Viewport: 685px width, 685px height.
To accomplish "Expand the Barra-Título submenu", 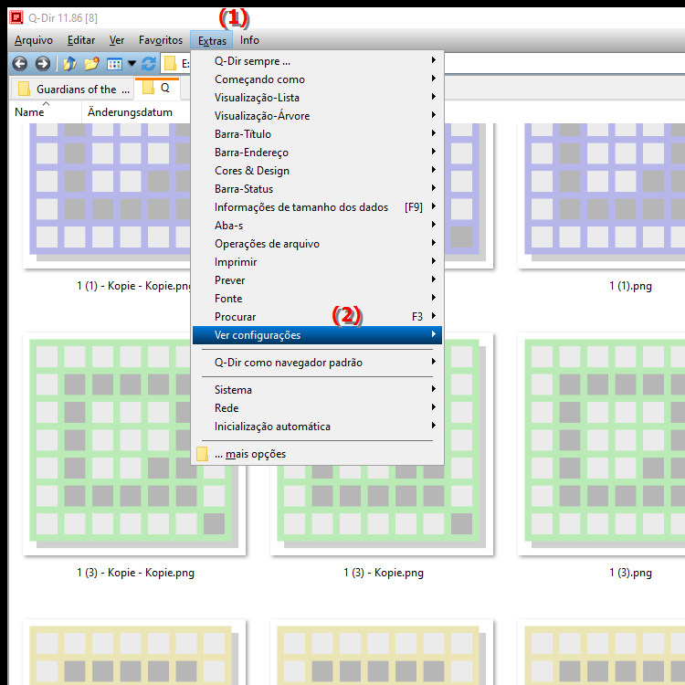I will coord(317,134).
